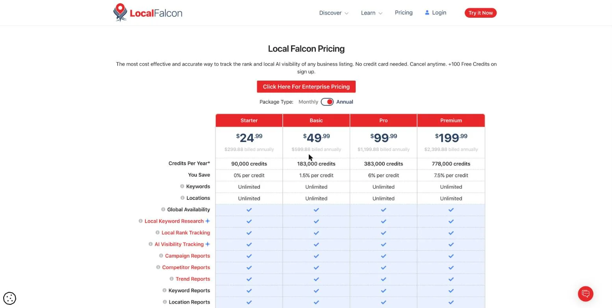
Task: Toggle the Monthly/Annual package switch
Action: pyautogui.click(x=327, y=102)
